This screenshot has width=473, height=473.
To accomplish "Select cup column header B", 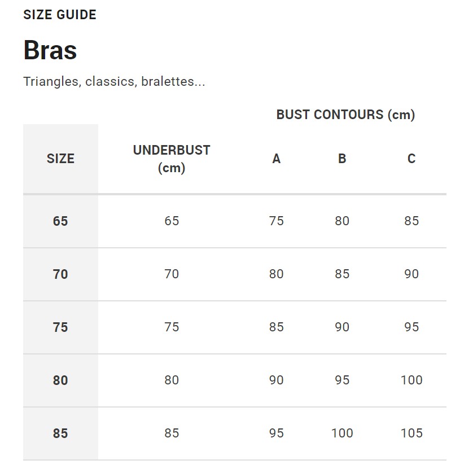I will (342, 159).
